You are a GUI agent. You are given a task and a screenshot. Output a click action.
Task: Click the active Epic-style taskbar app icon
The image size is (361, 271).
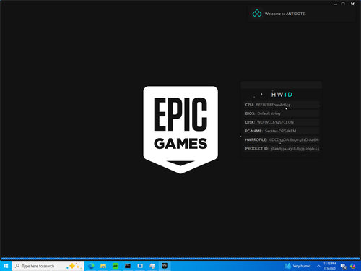click(165, 266)
